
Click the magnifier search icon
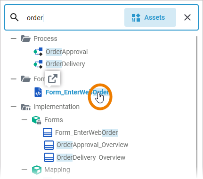pyautogui.click(x=14, y=17)
